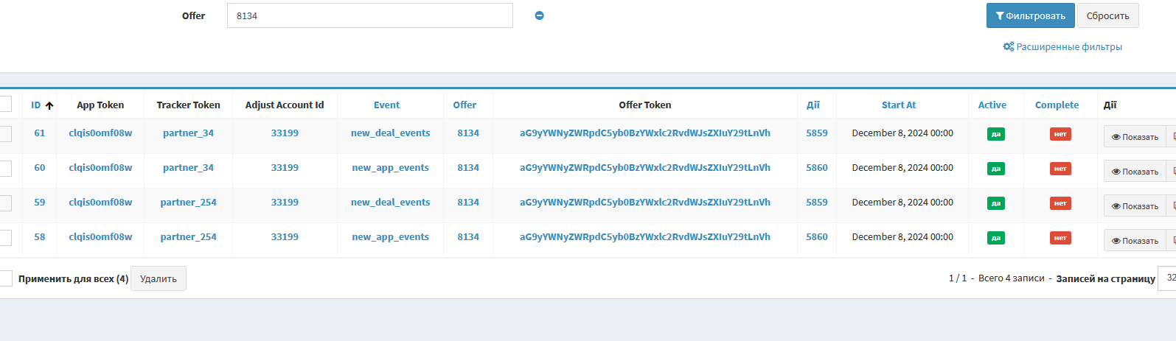Select checkbox for row ID 58
1176x341 pixels.
(x=4, y=237)
